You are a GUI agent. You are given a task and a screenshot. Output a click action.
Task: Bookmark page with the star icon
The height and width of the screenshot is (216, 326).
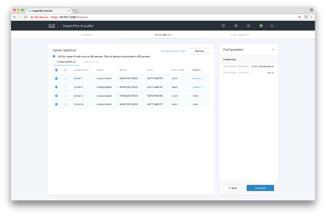(300, 17)
